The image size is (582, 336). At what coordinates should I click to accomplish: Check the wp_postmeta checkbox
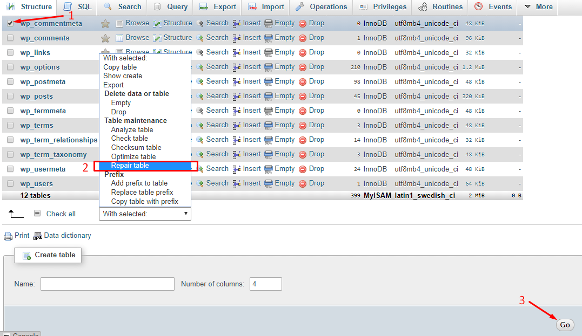(x=10, y=81)
